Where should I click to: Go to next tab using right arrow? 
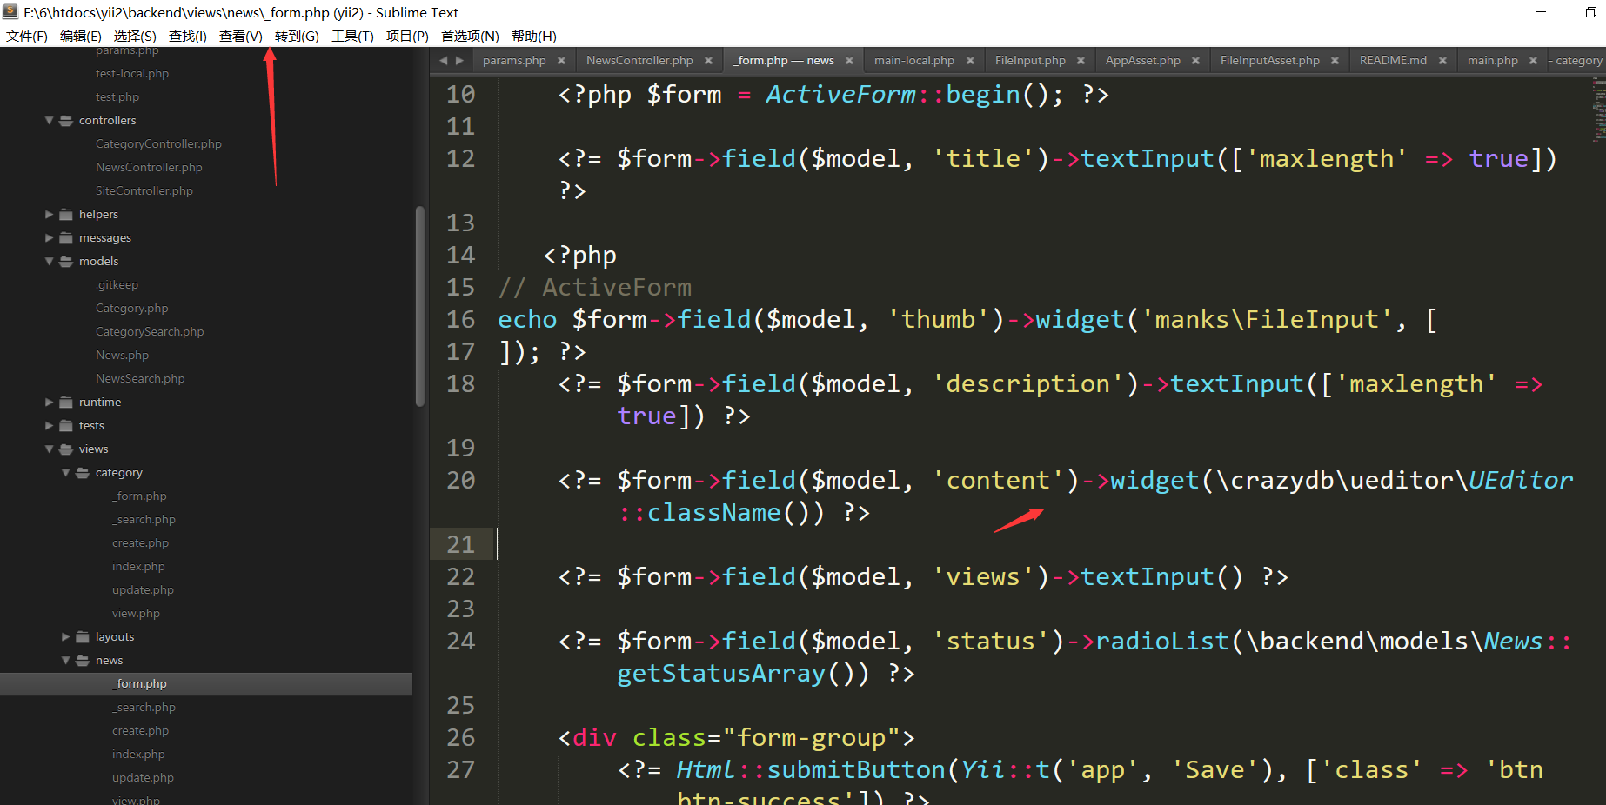pyautogui.click(x=459, y=61)
